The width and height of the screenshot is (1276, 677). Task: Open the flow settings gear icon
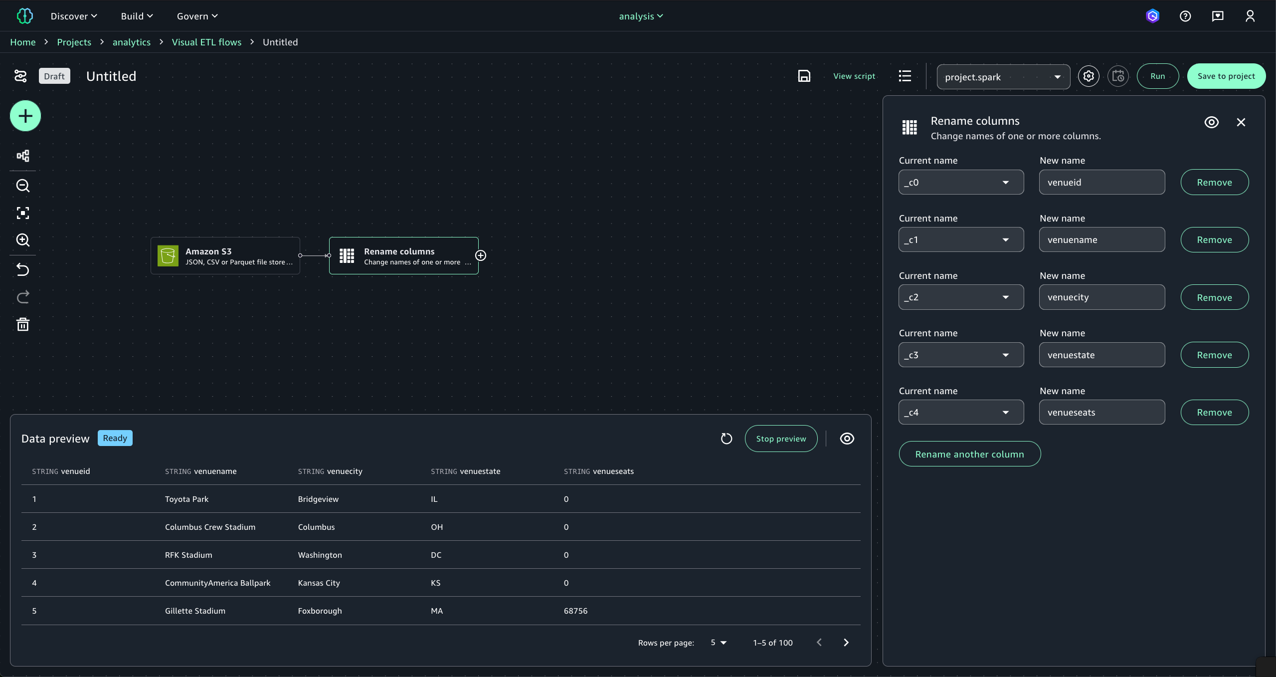(1088, 76)
